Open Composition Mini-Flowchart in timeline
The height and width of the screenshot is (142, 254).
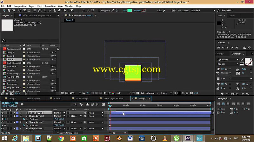[x=75, y=104]
